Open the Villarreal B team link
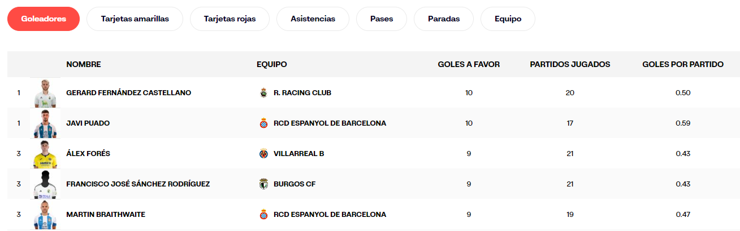Image resolution: width=740 pixels, height=231 pixels. 298,154
